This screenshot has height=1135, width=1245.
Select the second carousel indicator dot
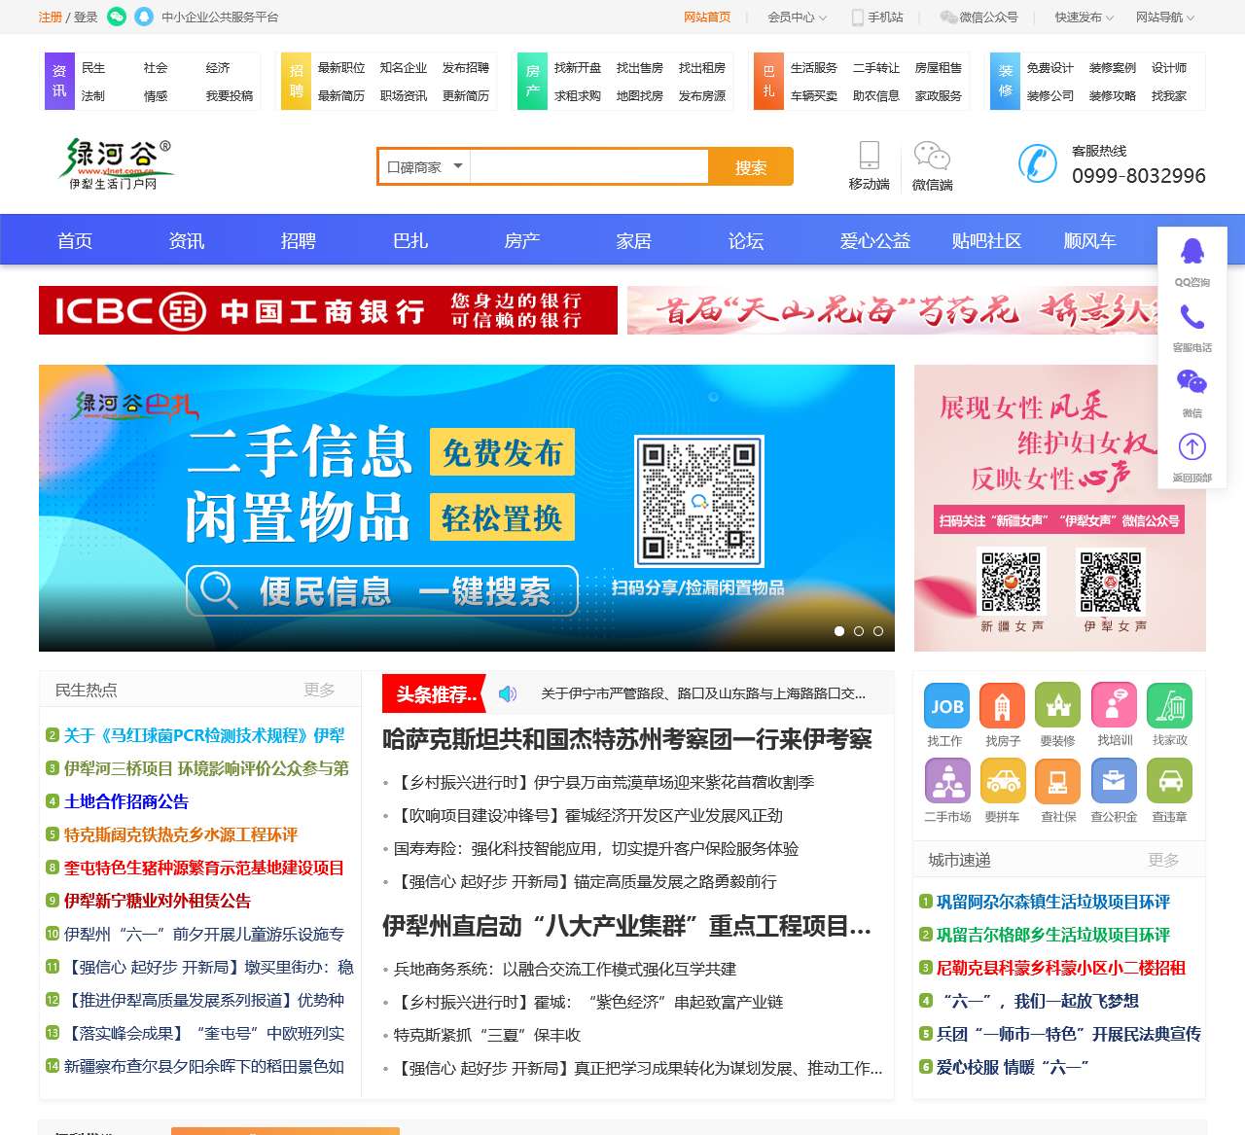click(859, 631)
